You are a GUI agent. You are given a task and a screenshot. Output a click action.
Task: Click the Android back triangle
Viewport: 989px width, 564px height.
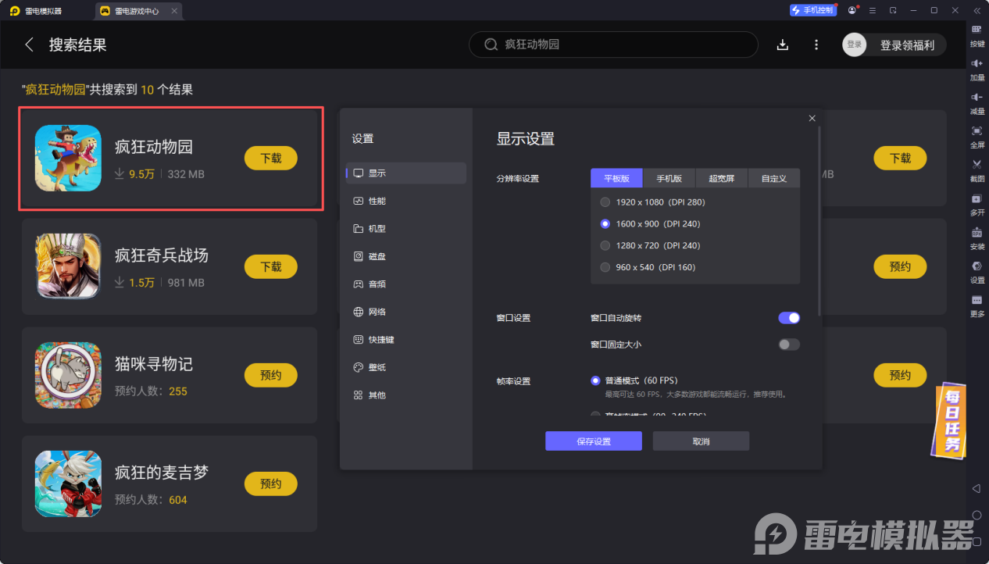pos(977,488)
